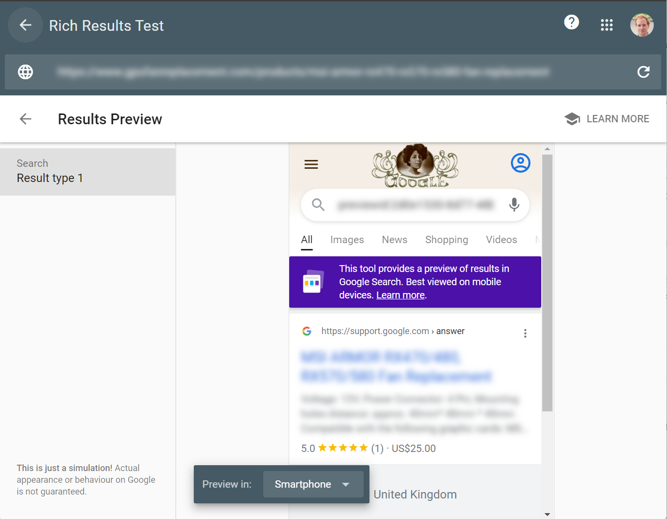The width and height of the screenshot is (667, 519).
Task: Open the hamburger menu in the phone preview
Action: coord(311,164)
